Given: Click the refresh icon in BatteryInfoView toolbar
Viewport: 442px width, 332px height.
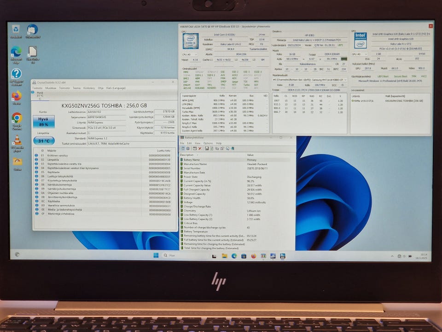Looking at the screenshot, I should coord(211,148).
